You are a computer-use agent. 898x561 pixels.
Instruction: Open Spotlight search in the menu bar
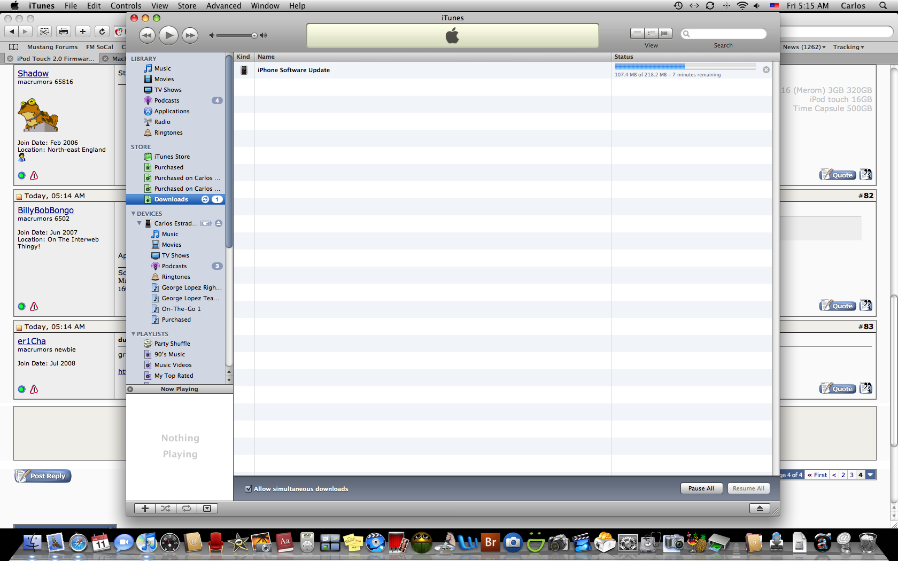[883, 6]
